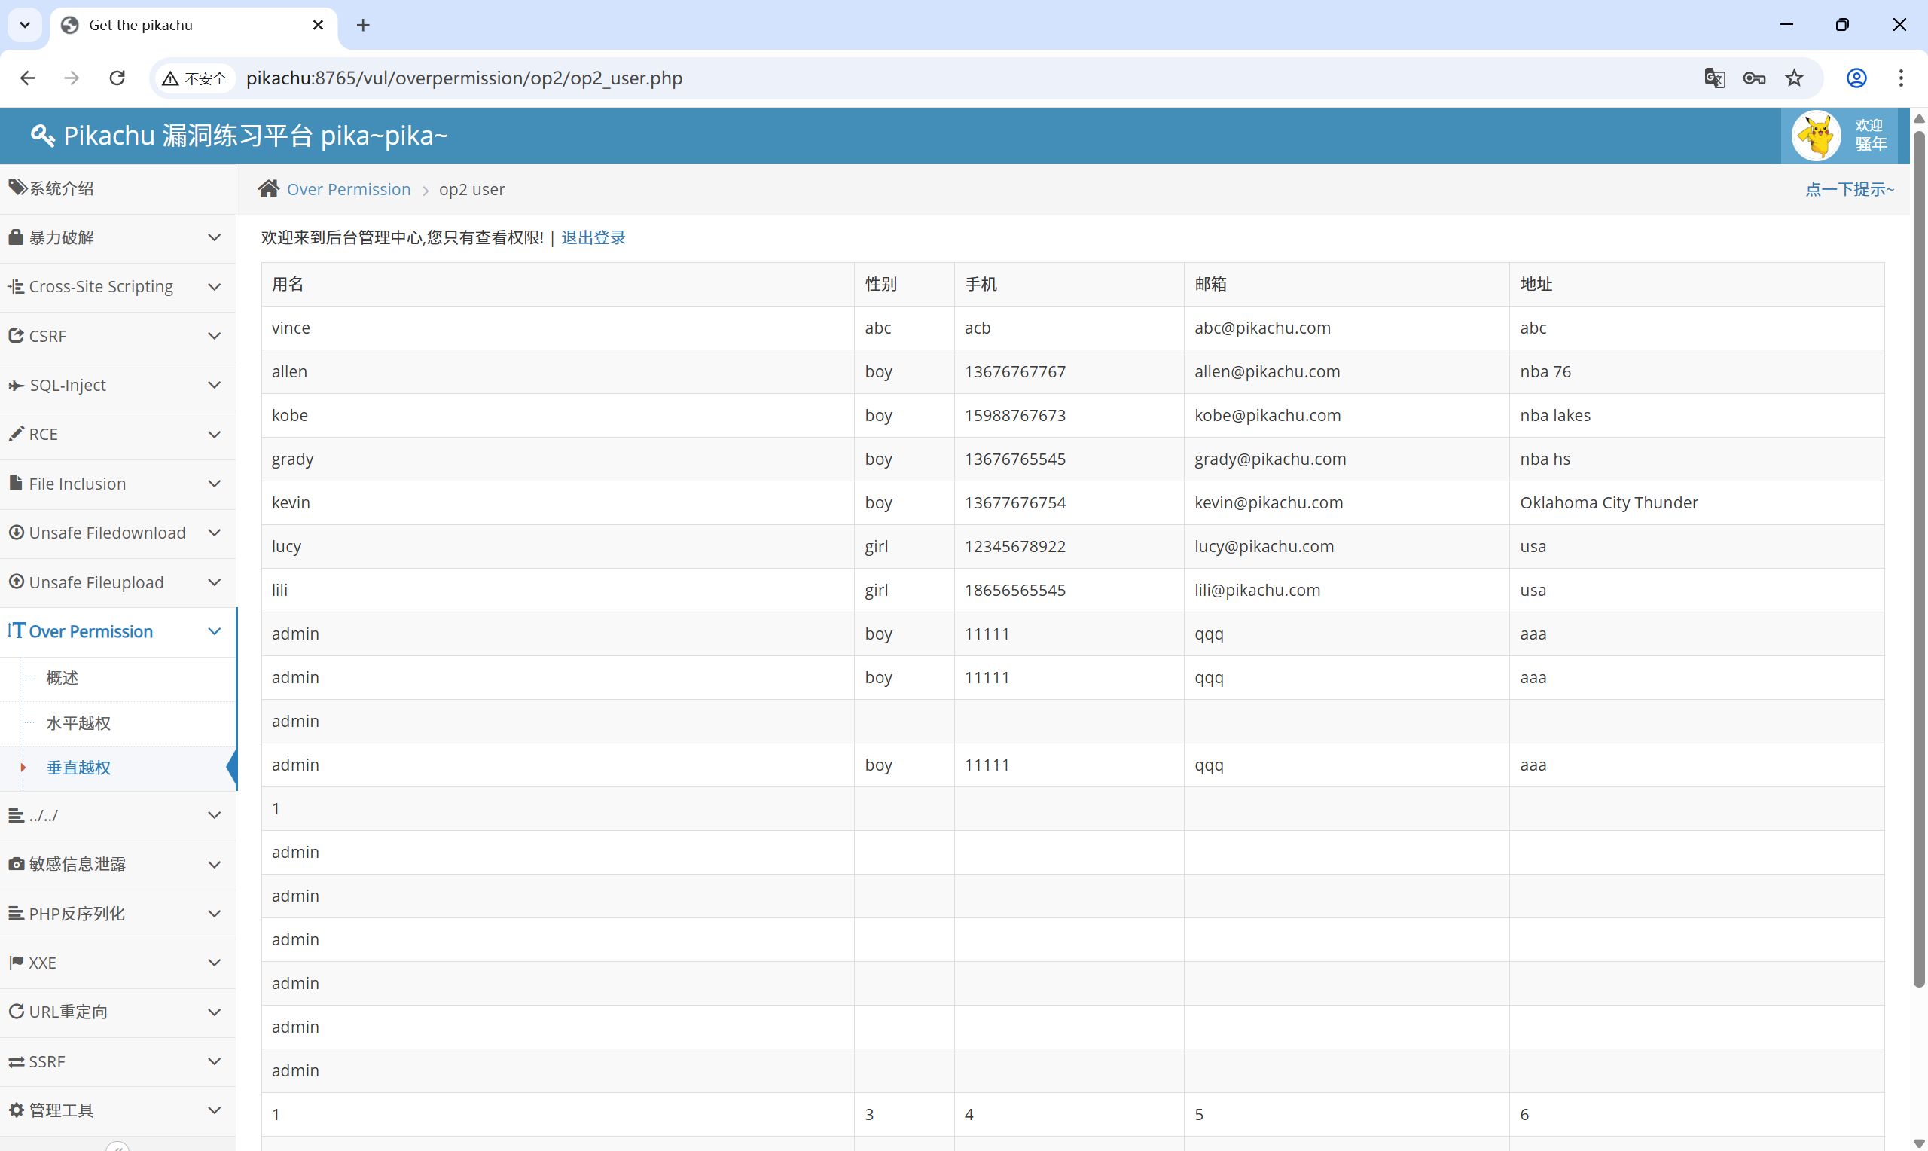1928x1151 pixels.
Task: Click the Pikachu avatar image in header
Action: pyautogui.click(x=1816, y=136)
